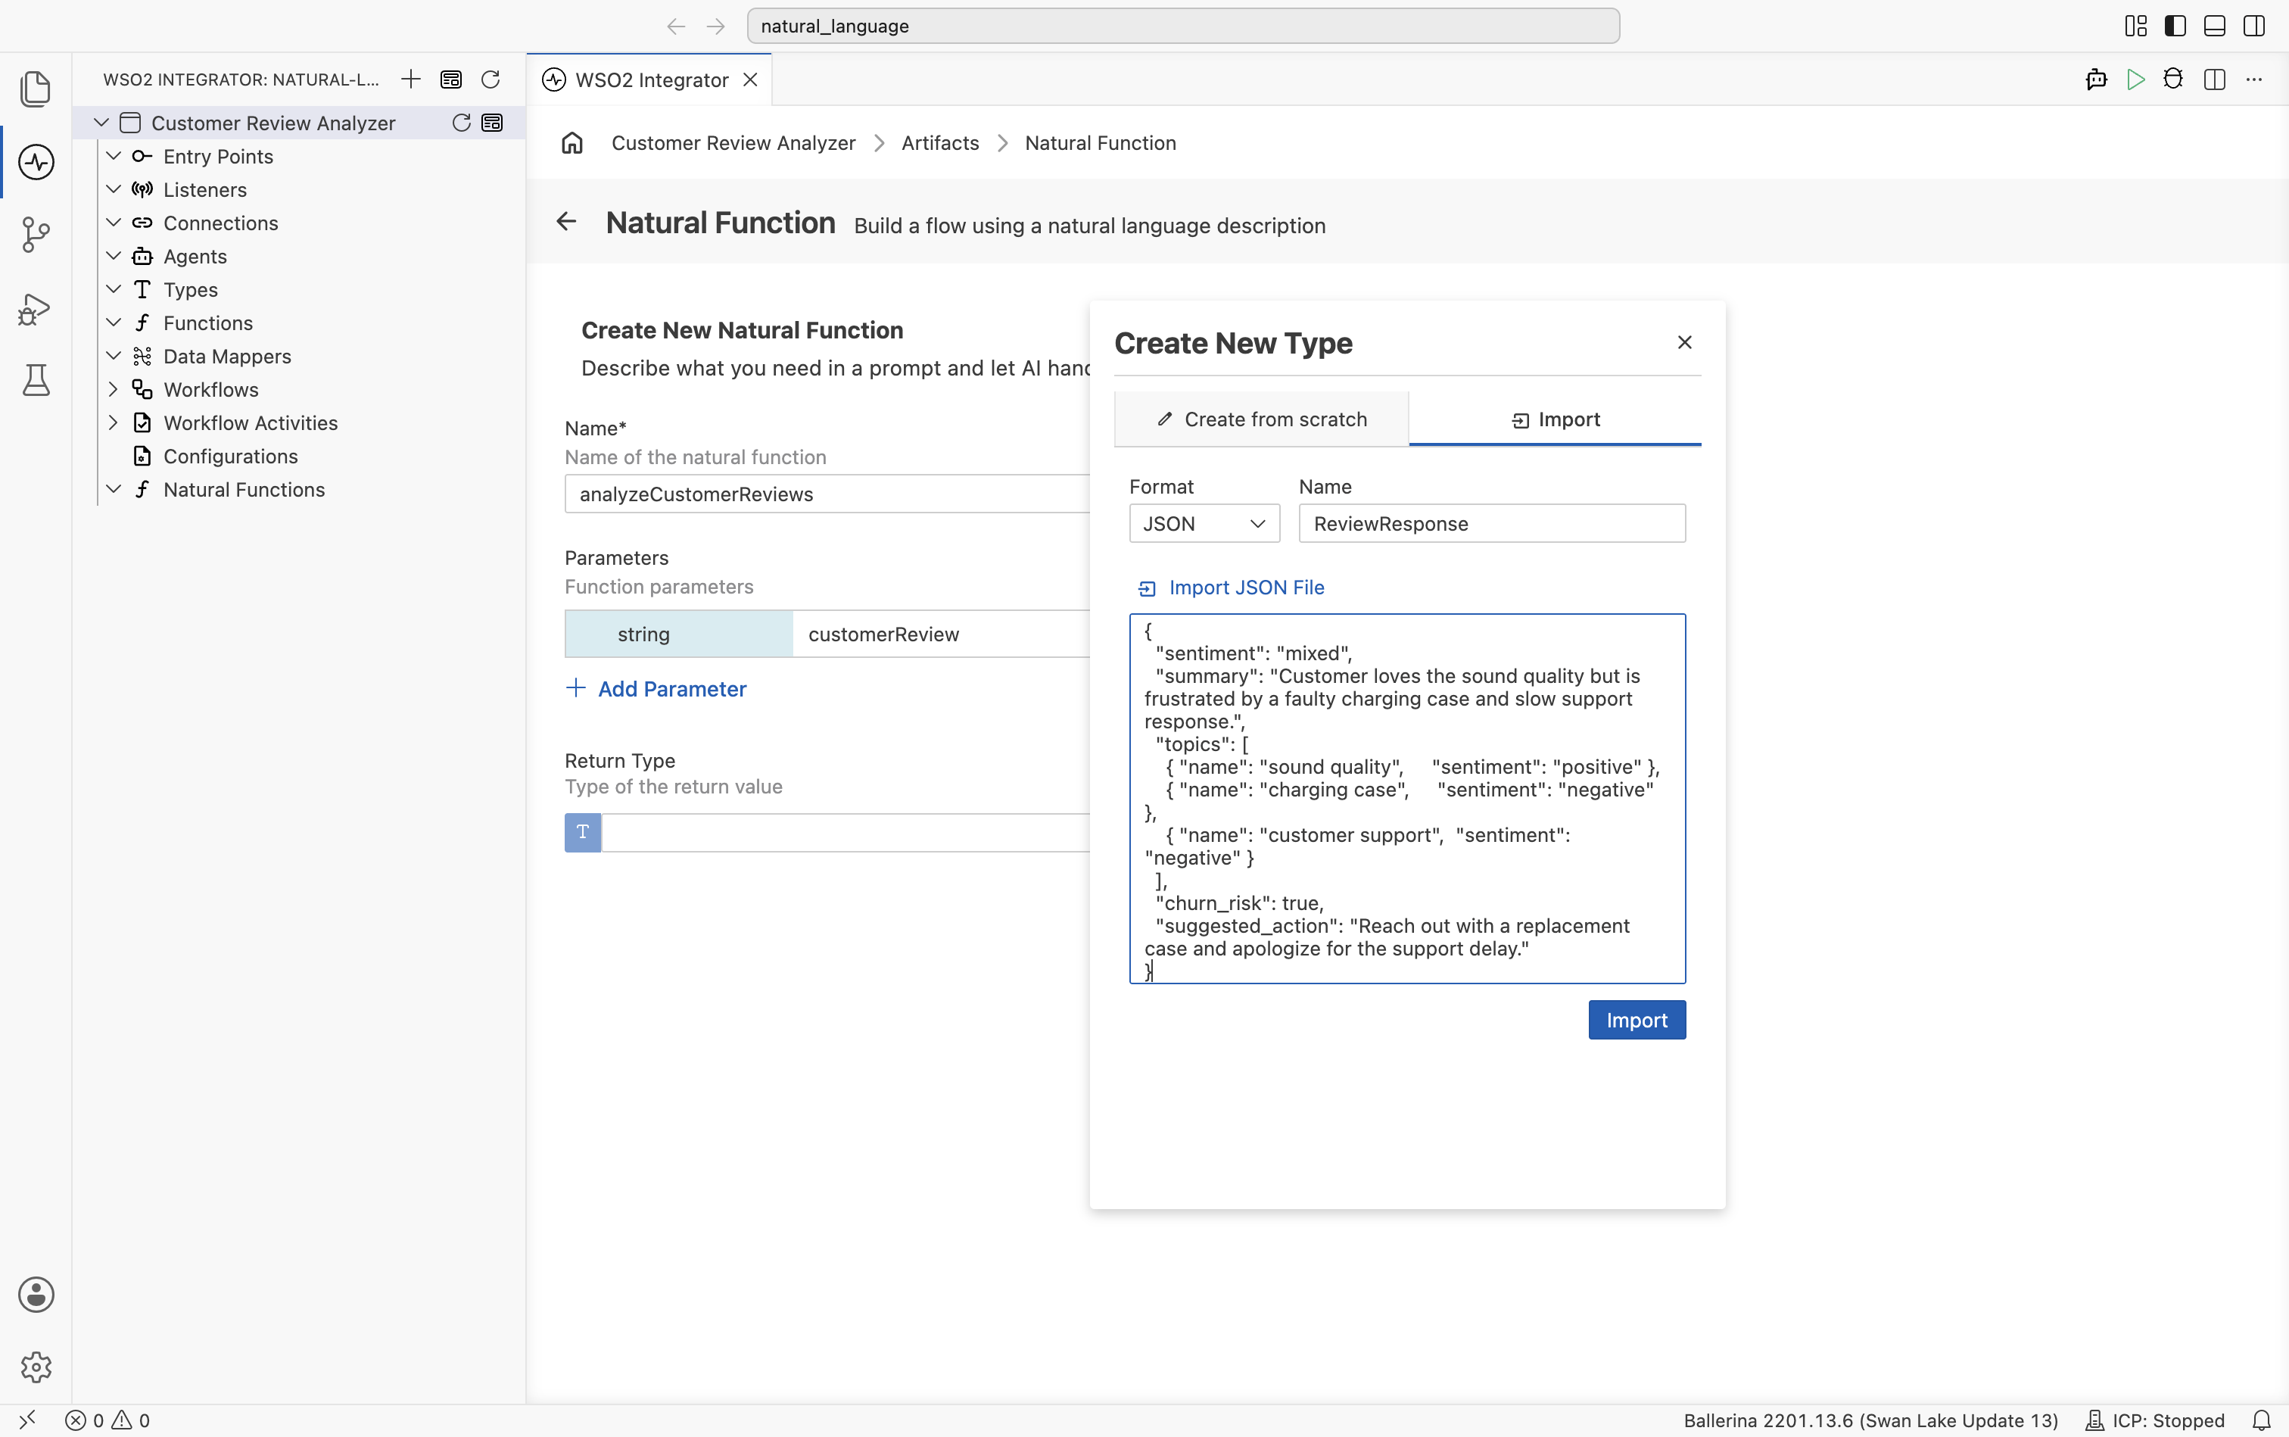Click Add Parameter
Screen dimensions: 2289x1437
[x=656, y=689]
